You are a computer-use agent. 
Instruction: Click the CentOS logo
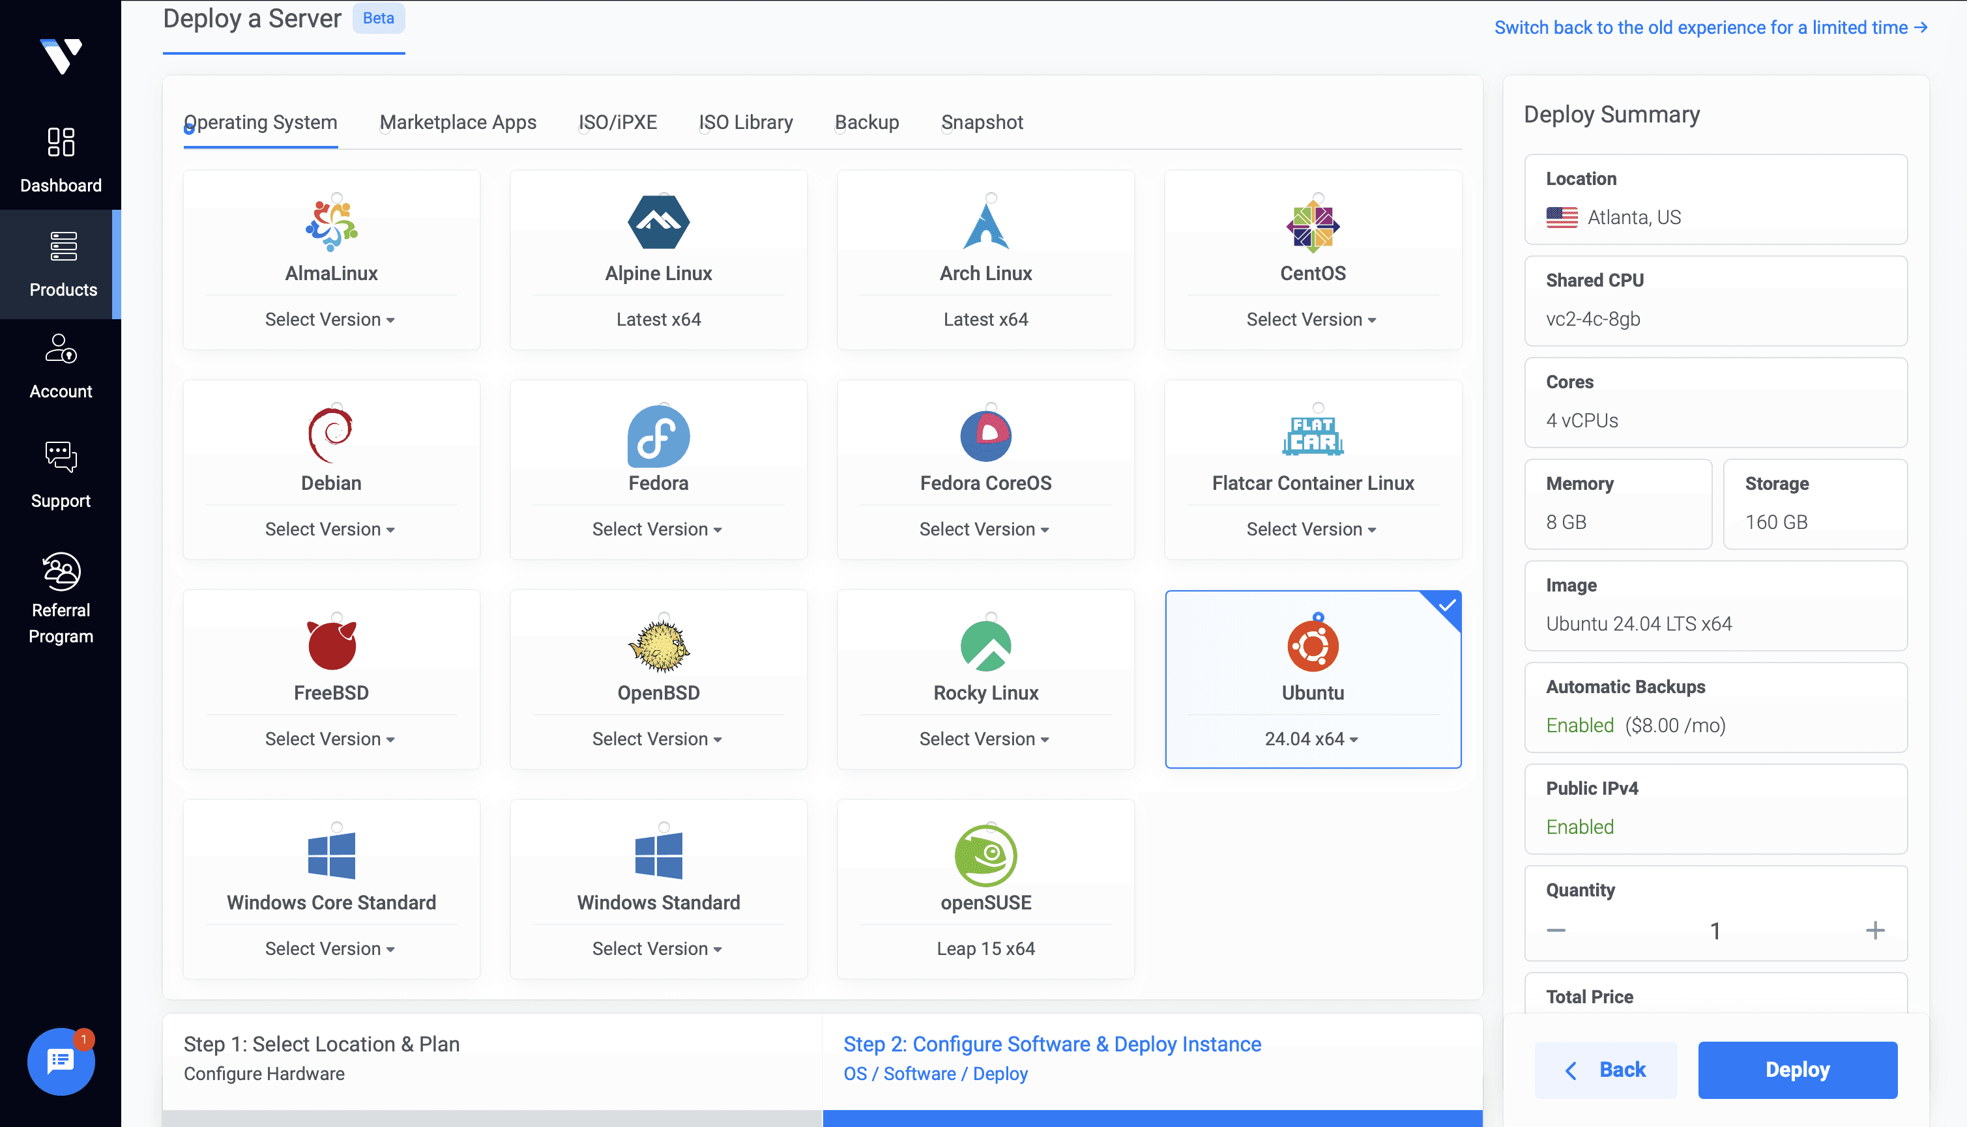[1313, 227]
